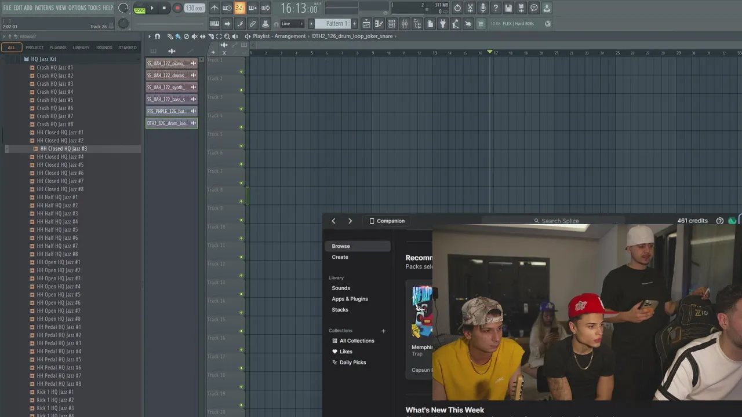Open the Piano roll window icon
This screenshot has width=742, height=417.
coord(379,24)
